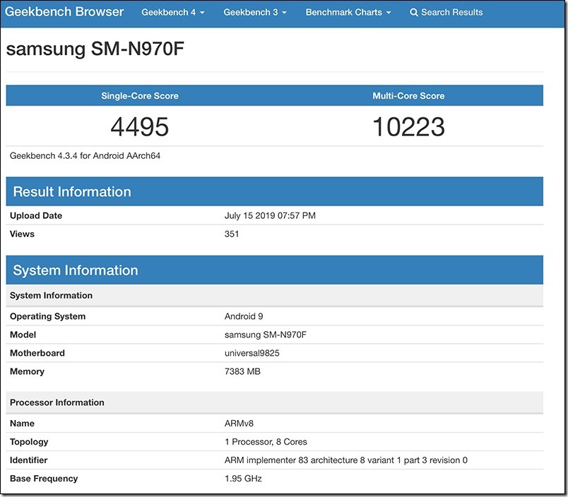
Task: Select the Android 9 value
Action: [x=244, y=316]
